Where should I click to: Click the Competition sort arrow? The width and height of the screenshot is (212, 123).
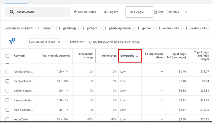point(137,56)
